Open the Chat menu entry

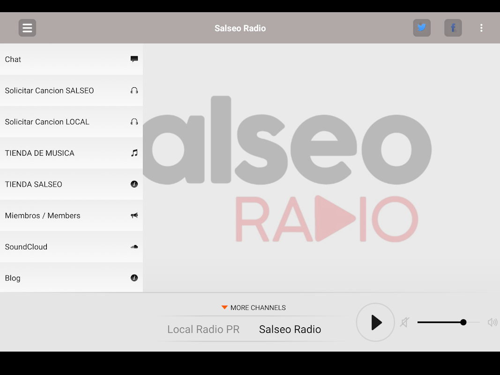click(x=71, y=60)
